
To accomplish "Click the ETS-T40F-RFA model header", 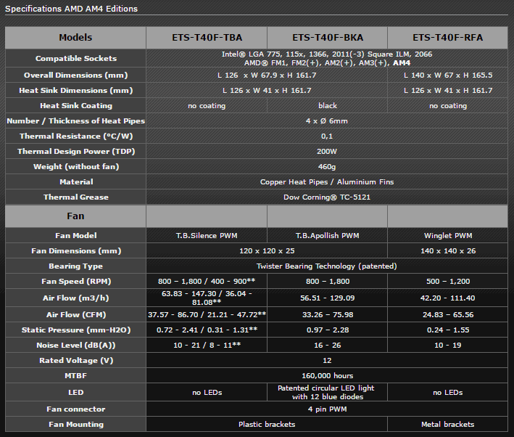I will (x=448, y=37).
